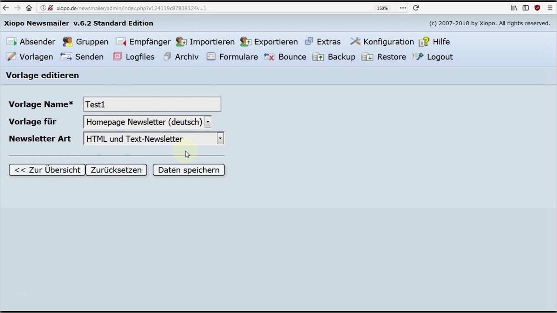Click the browser address bar URL
This screenshot has height=313, width=557.
coord(131,8)
